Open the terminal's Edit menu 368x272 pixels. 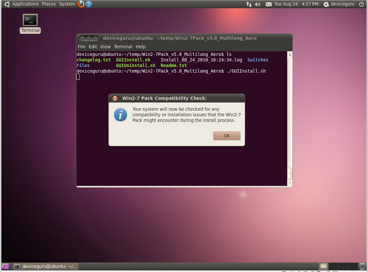(93, 47)
